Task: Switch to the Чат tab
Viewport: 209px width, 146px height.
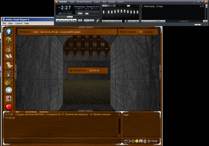Action: point(18,112)
